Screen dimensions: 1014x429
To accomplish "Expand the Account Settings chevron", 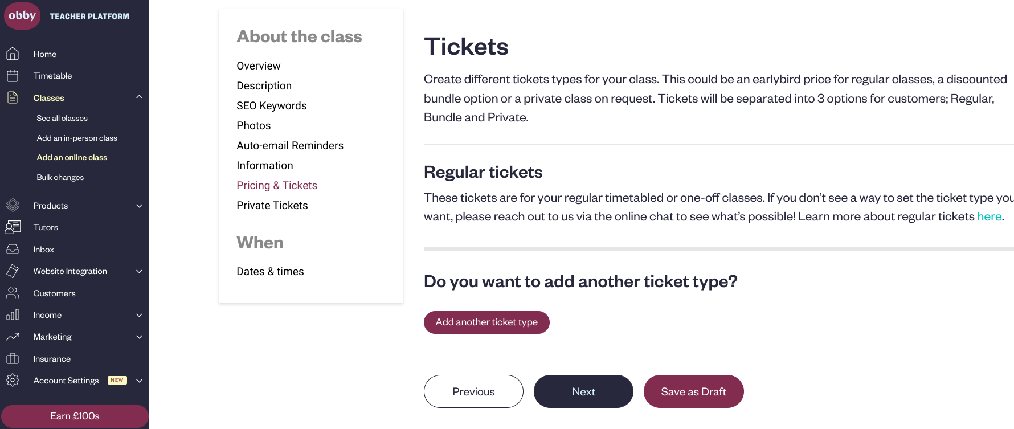I will [x=139, y=381].
